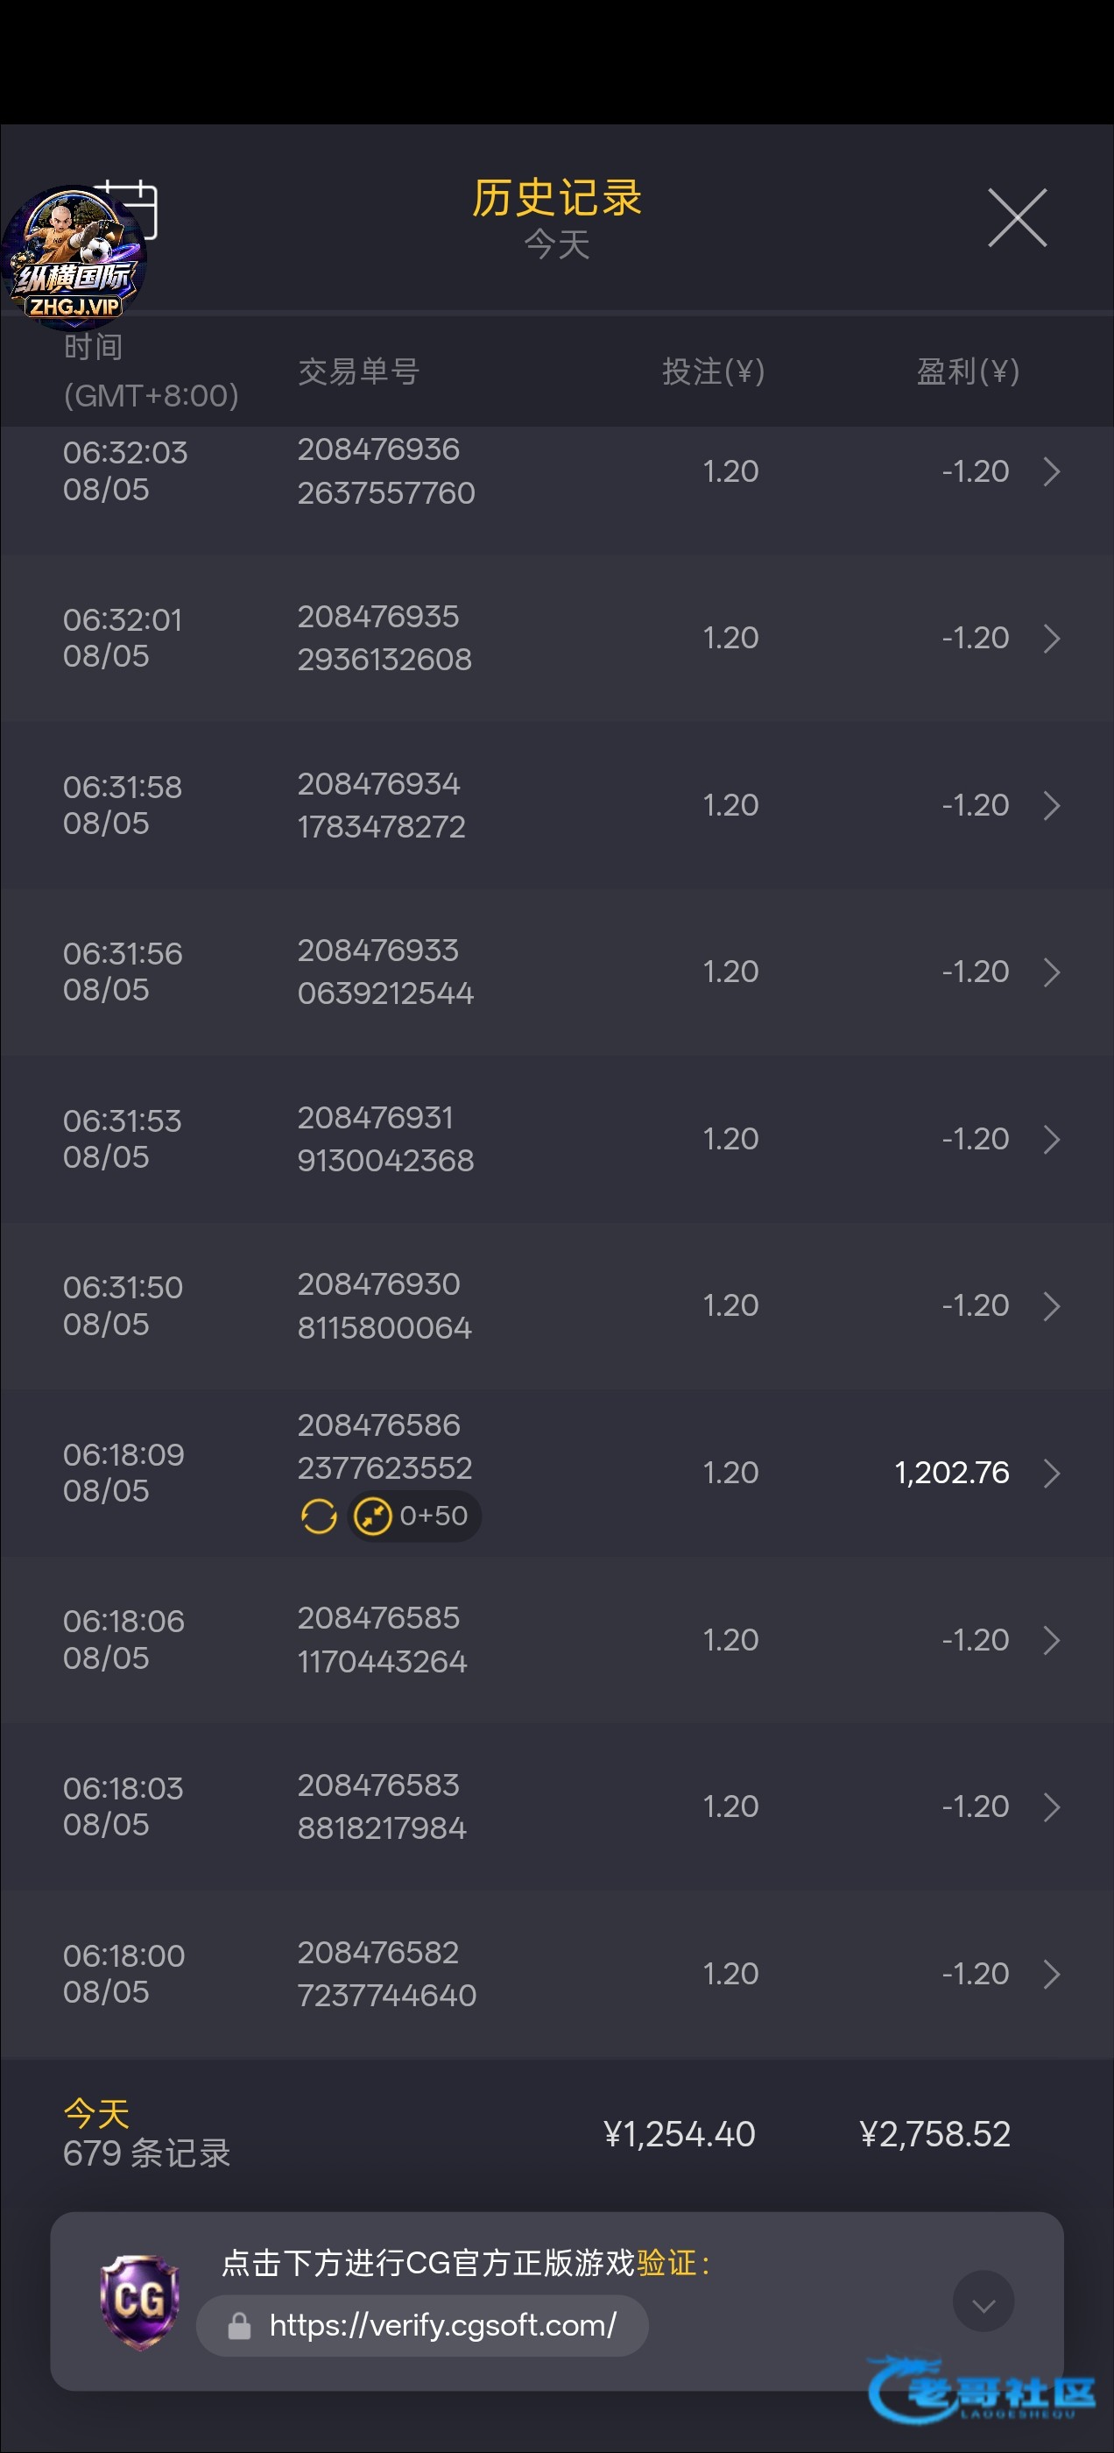This screenshot has width=1114, height=2453.
Task: Collapse the CG verification banner with the chevron
Action: tap(984, 2301)
